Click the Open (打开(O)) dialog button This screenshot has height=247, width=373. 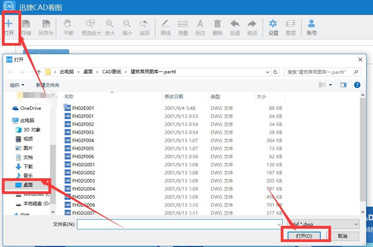[304, 236]
